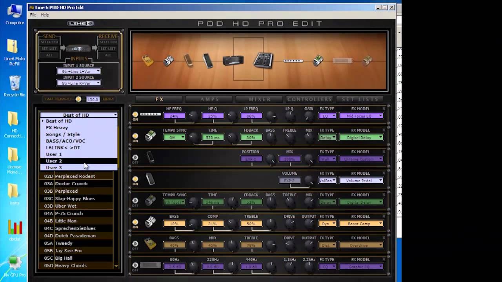Select the Mid Focus EQ rack unit in the chain
This screenshot has height=282, width=502.
(293, 61)
